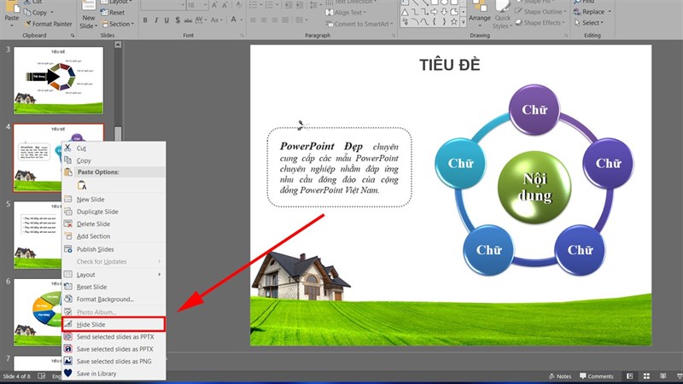This screenshot has height=384, width=683.
Task: Choose Save selected slides as PNG
Action: pyautogui.click(x=114, y=361)
